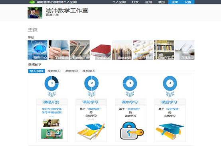221x147 pixels.
Task: Click the graduation cap and diploma icon
Action: click(x=170, y=132)
